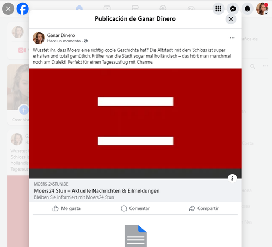
Task: Click the public audience globe icon
Action: (85, 41)
